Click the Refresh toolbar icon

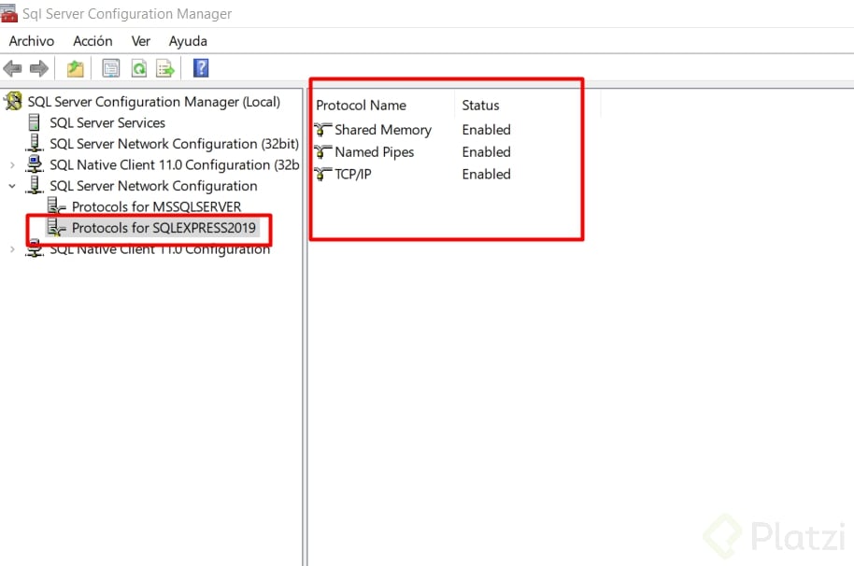tap(139, 68)
